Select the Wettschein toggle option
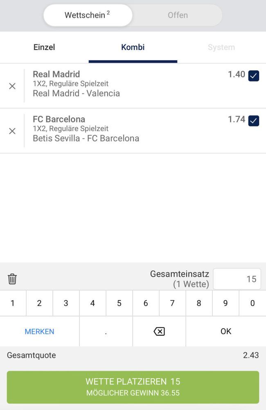Image resolution: width=266 pixels, height=410 pixels. click(88, 15)
